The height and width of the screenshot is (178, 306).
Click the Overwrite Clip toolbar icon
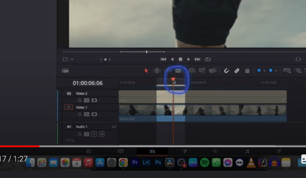point(202,70)
